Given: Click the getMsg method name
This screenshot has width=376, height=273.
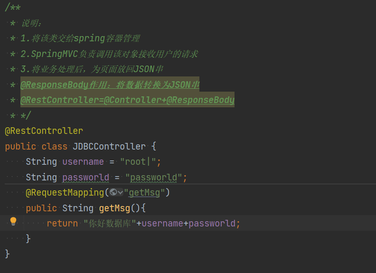Looking at the screenshot, I should click(114, 208).
